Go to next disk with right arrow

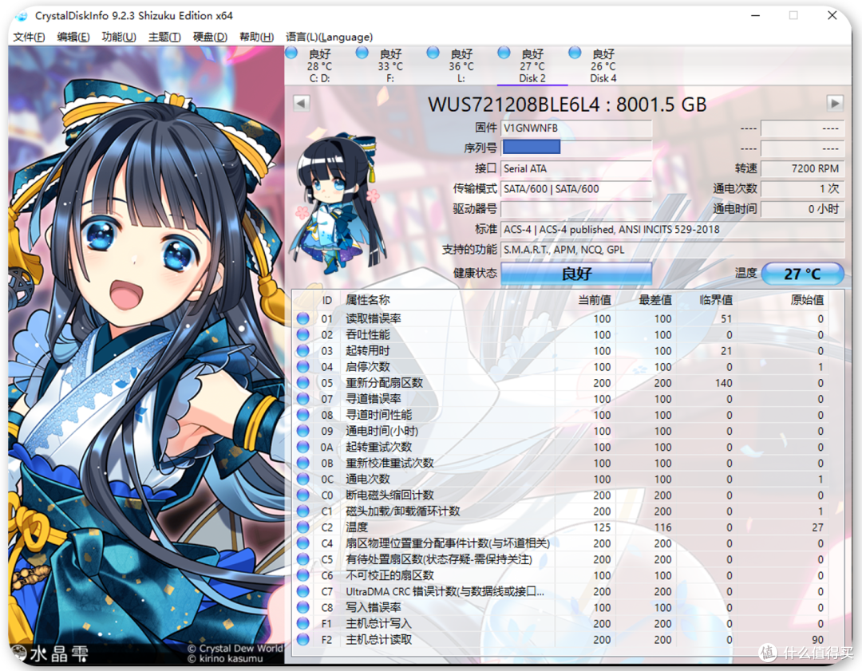835,103
